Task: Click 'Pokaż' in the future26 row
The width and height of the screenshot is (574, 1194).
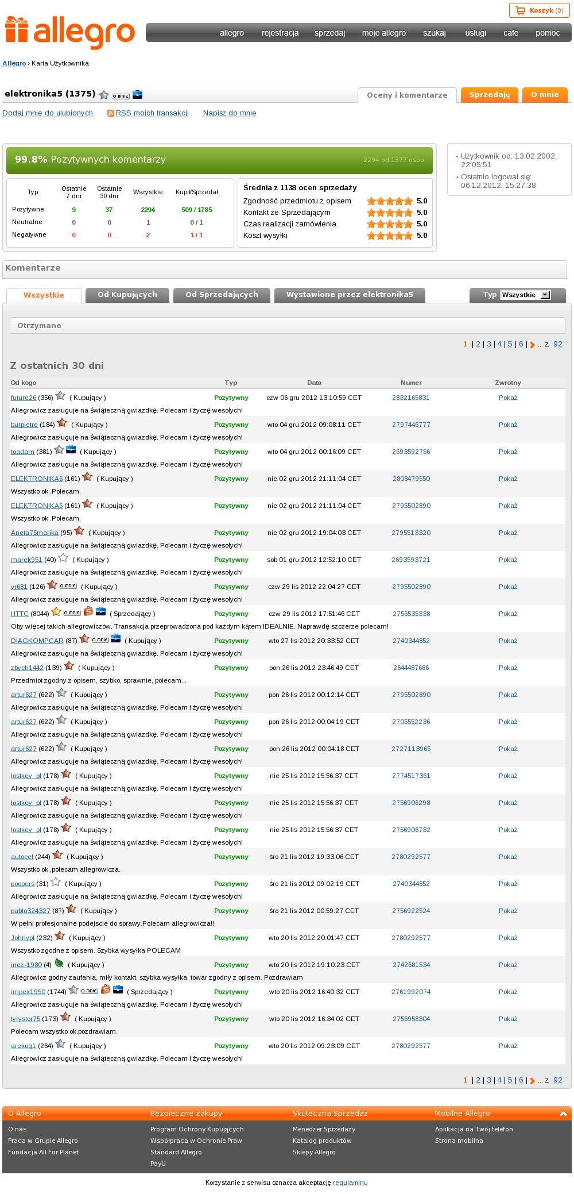Action: [x=508, y=398]
